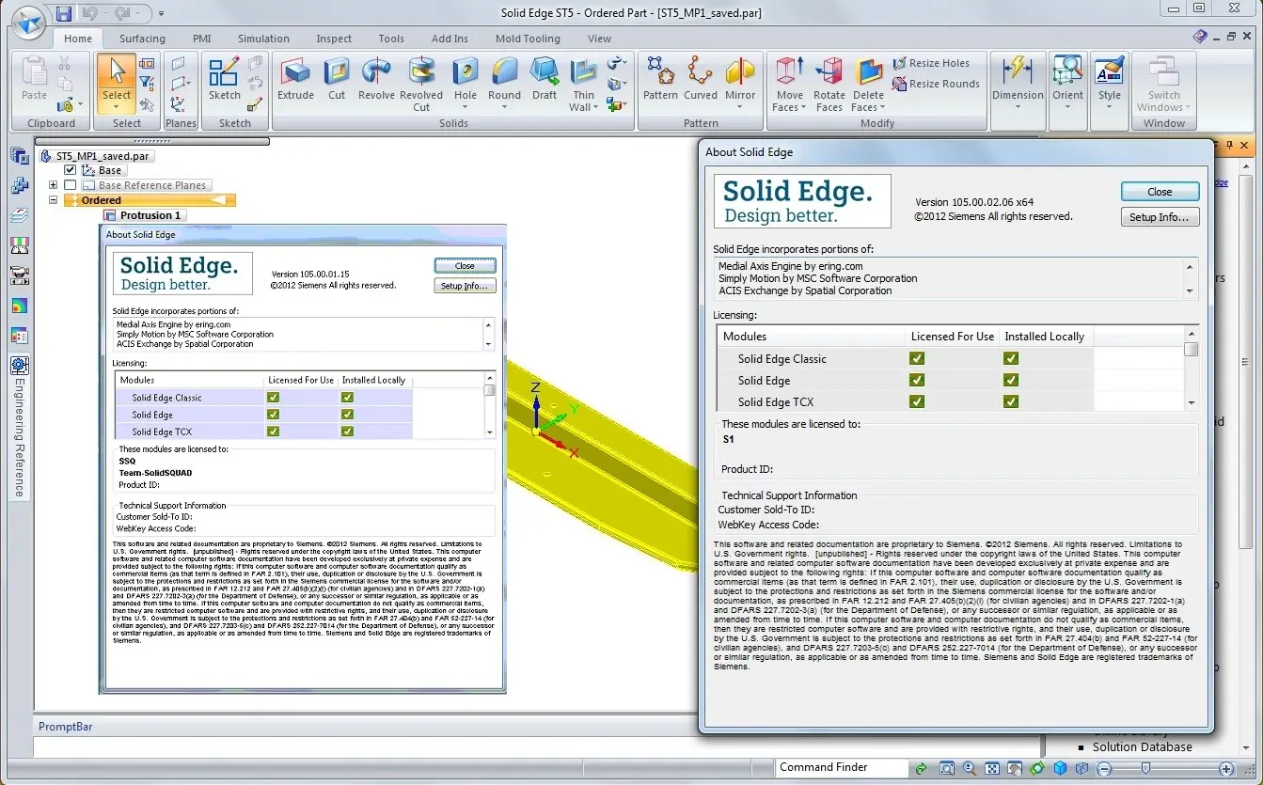The height and width of the screenshot is (785, 1263).
Task: Open the Thin Wall dropdown arrow
Action: [597, 107]
